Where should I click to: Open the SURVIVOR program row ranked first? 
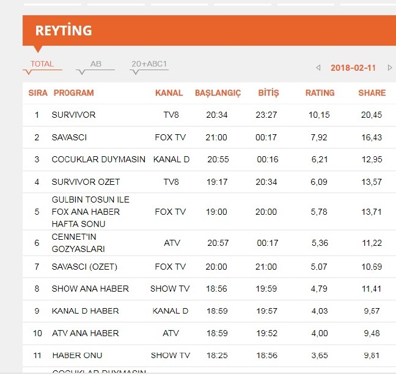coord(73,115)
